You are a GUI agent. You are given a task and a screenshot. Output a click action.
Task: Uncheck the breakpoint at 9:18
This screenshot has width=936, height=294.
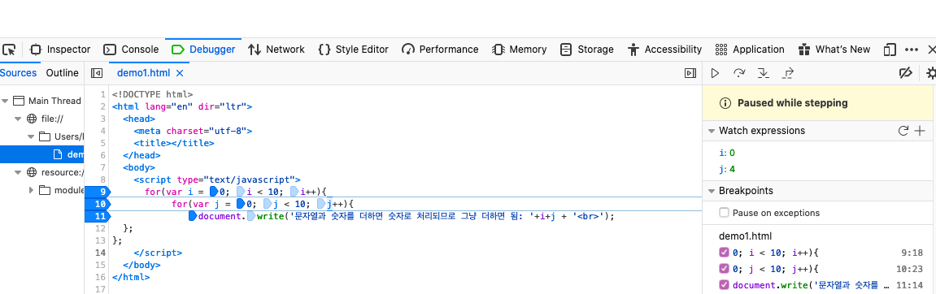[724, 253]
